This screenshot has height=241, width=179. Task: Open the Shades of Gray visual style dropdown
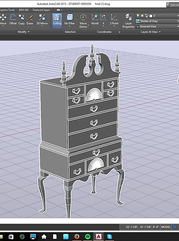(x=157, y=21)
